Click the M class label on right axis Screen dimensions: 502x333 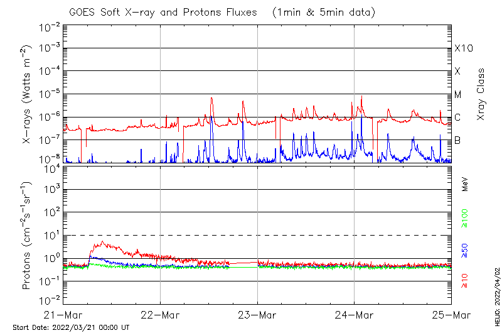pos(458,94)
